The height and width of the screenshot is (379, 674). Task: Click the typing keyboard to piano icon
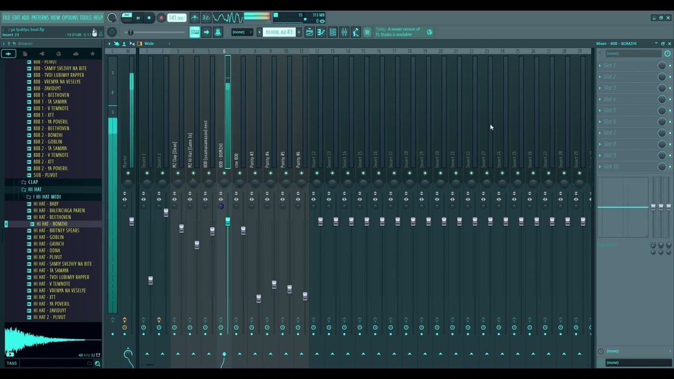pyautogui.click(x=195, y=32)
